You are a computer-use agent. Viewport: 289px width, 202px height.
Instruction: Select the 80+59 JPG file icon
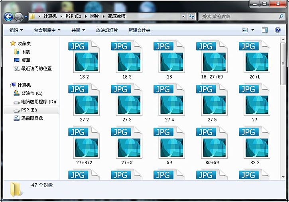tap(211, 143)
